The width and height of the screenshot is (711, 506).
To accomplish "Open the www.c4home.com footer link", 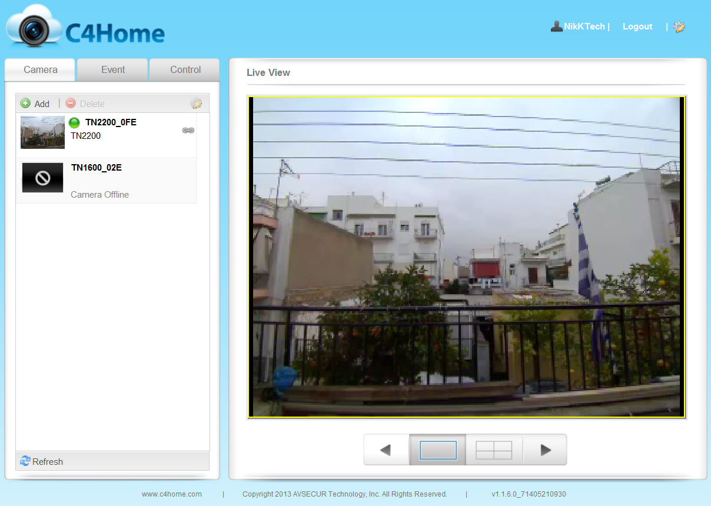I will [x=172, y=494].
